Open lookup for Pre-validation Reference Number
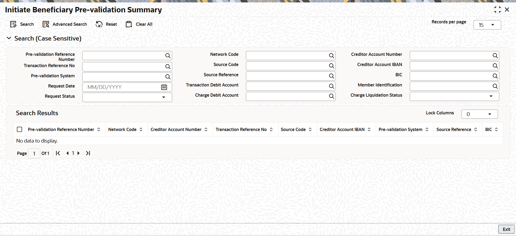Image resolution: width=516 pixels, height=236 pixels. pyautogui.click(x=168, y=56)
